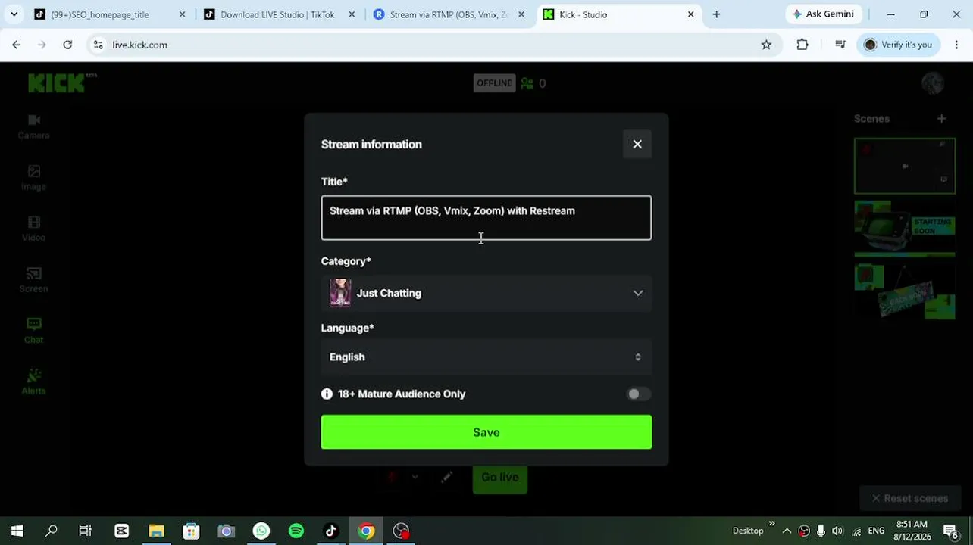The image size is (973, 545).
Task: Click the viewer count icon
Action: click(527, 83)
